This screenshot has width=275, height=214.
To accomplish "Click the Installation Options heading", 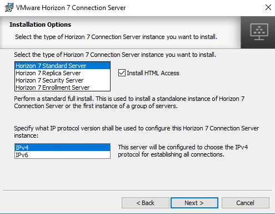I will point(41,25).
